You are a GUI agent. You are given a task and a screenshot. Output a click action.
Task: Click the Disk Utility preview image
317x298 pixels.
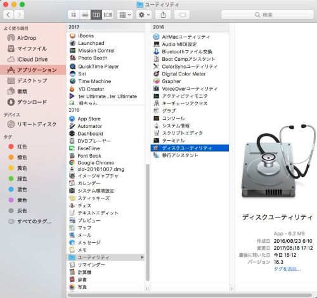278,161
